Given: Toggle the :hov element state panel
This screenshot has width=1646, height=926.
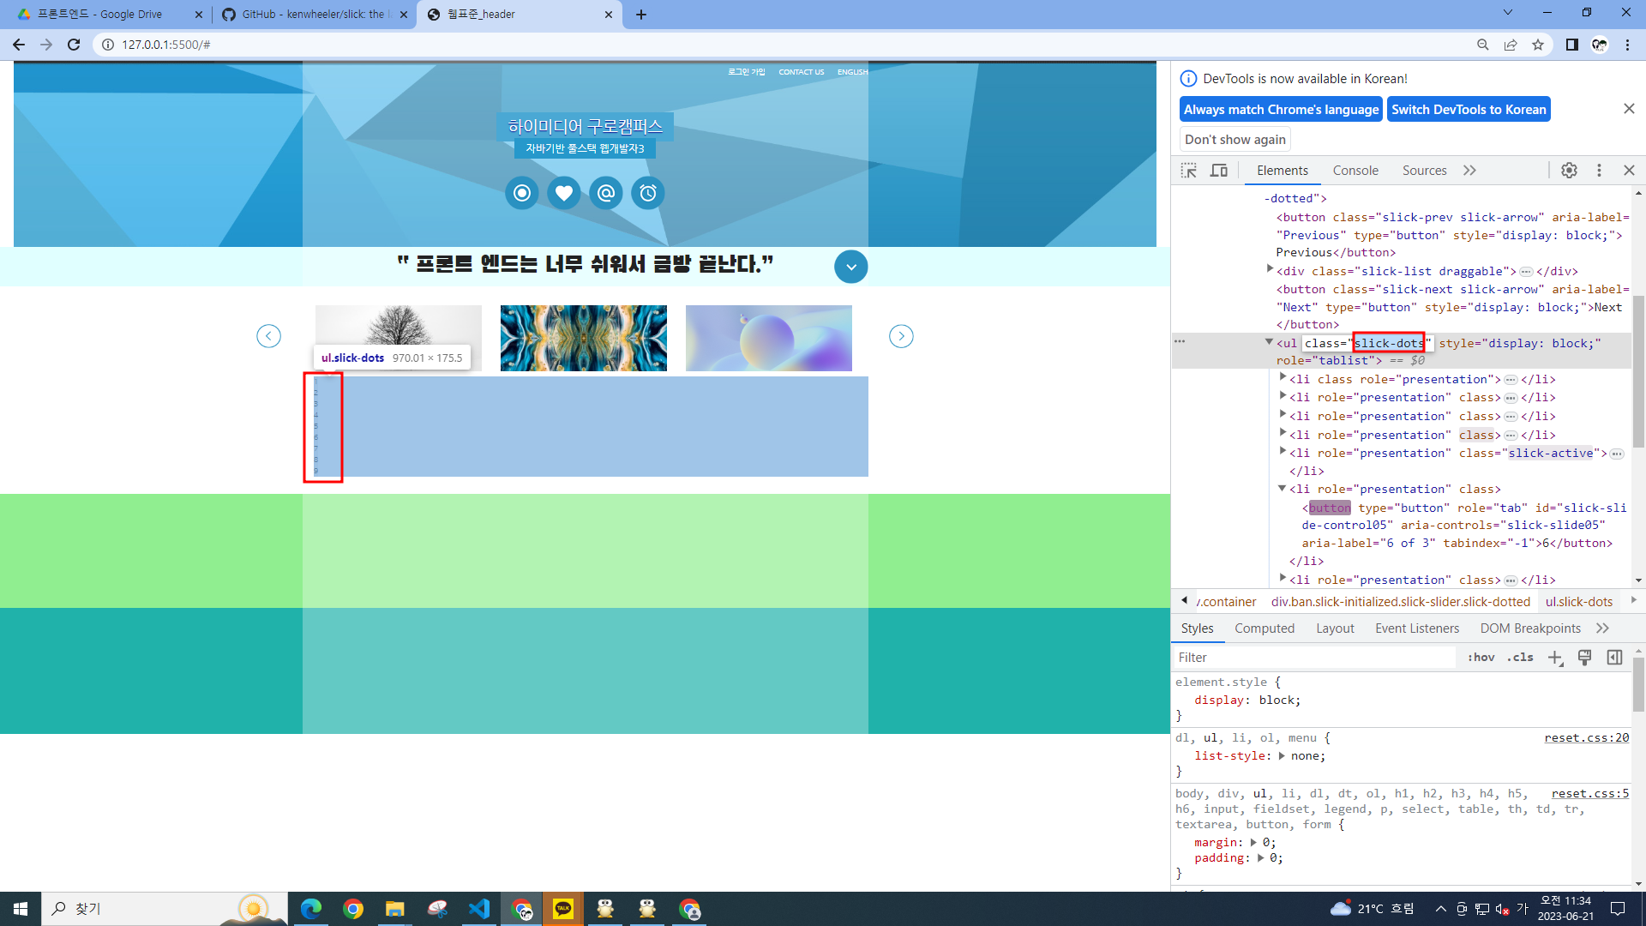Looking at the screenshot, I should point(1481,658).
